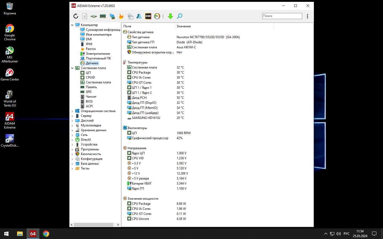Collapse the Компьютер tree node

(72, 25)
